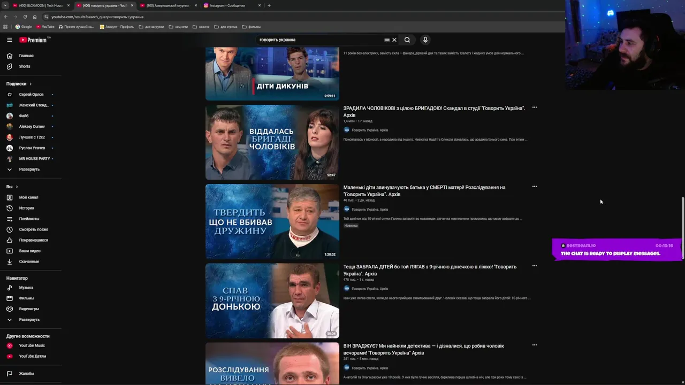Close the говорить украина tab
The image size is (685, 385).
coord(132,5)
